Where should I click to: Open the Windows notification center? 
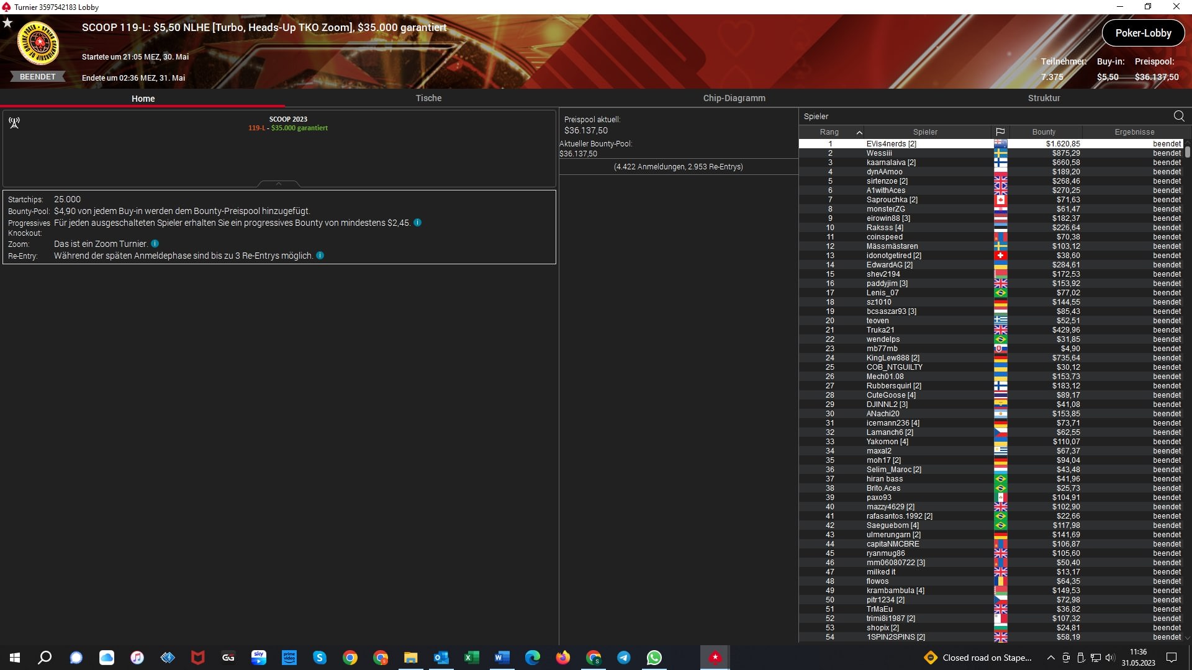point(1172,658)
